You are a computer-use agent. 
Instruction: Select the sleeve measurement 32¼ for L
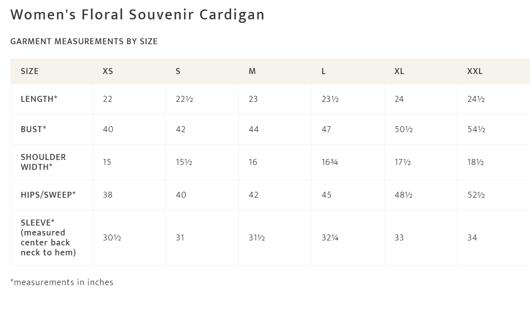pos(330,237)
